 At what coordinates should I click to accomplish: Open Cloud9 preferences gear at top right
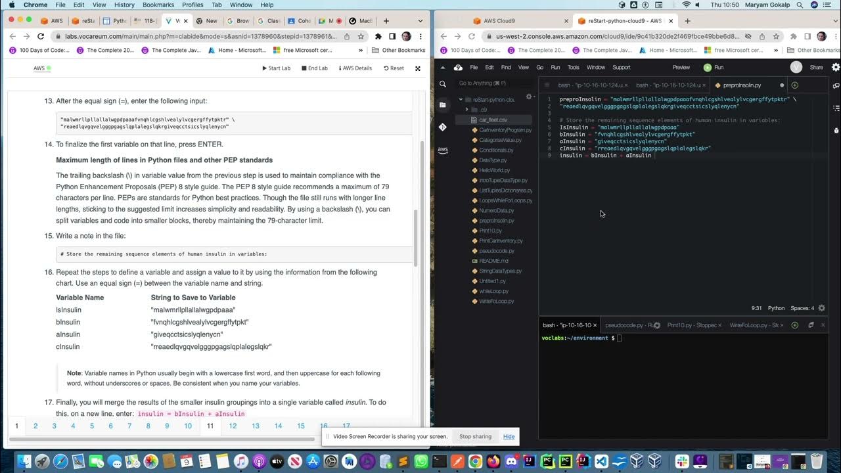click(836, 67)
